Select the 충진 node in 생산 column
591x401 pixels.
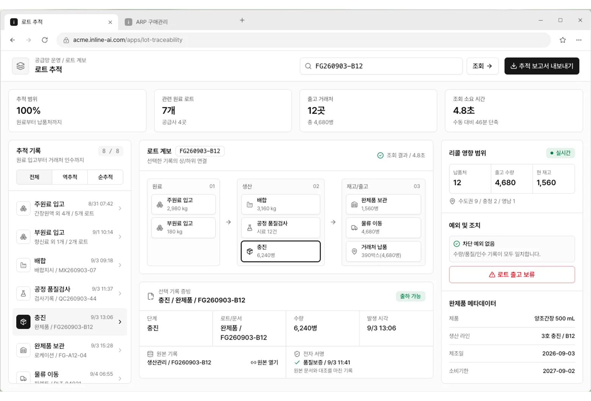(281, 251)
